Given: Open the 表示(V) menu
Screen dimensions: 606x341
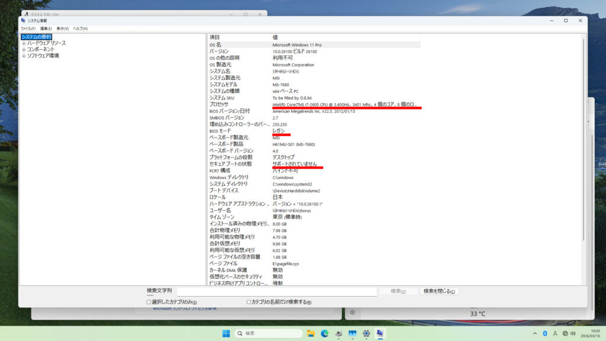Looking at the screenshot, I should click(63, 28).
